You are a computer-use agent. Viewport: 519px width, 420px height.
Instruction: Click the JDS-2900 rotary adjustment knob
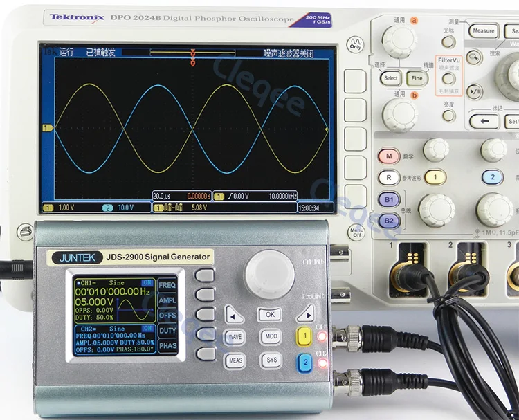pyautogui.click(x=269, y=275)
